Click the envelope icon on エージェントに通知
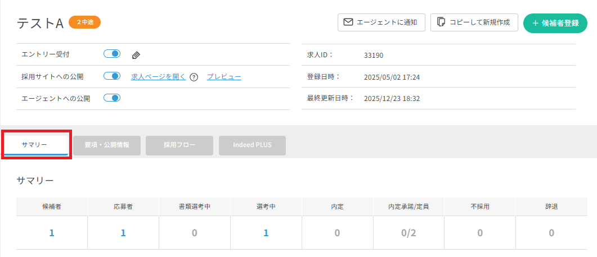Viewport: 597px width, 257px height. coord(348,22)
